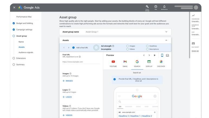Add videos with the VIDEOS button
209x118 pixels.
(x=67, y=115)
